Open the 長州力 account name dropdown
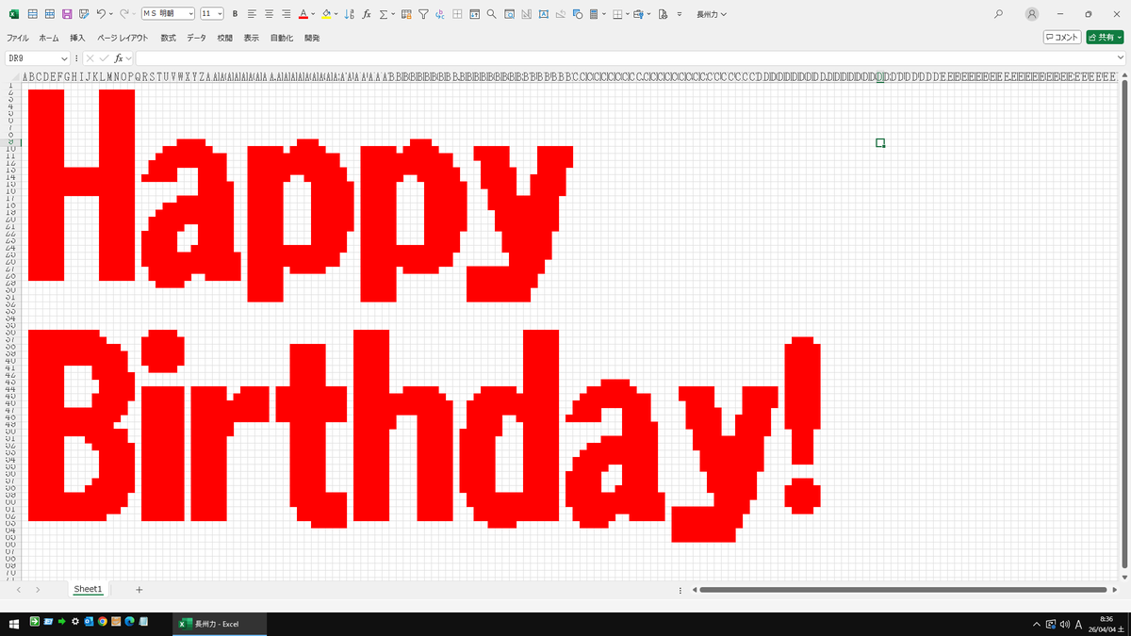The width and height of the screenshot is (1131, 636). (x=712, y=14)
